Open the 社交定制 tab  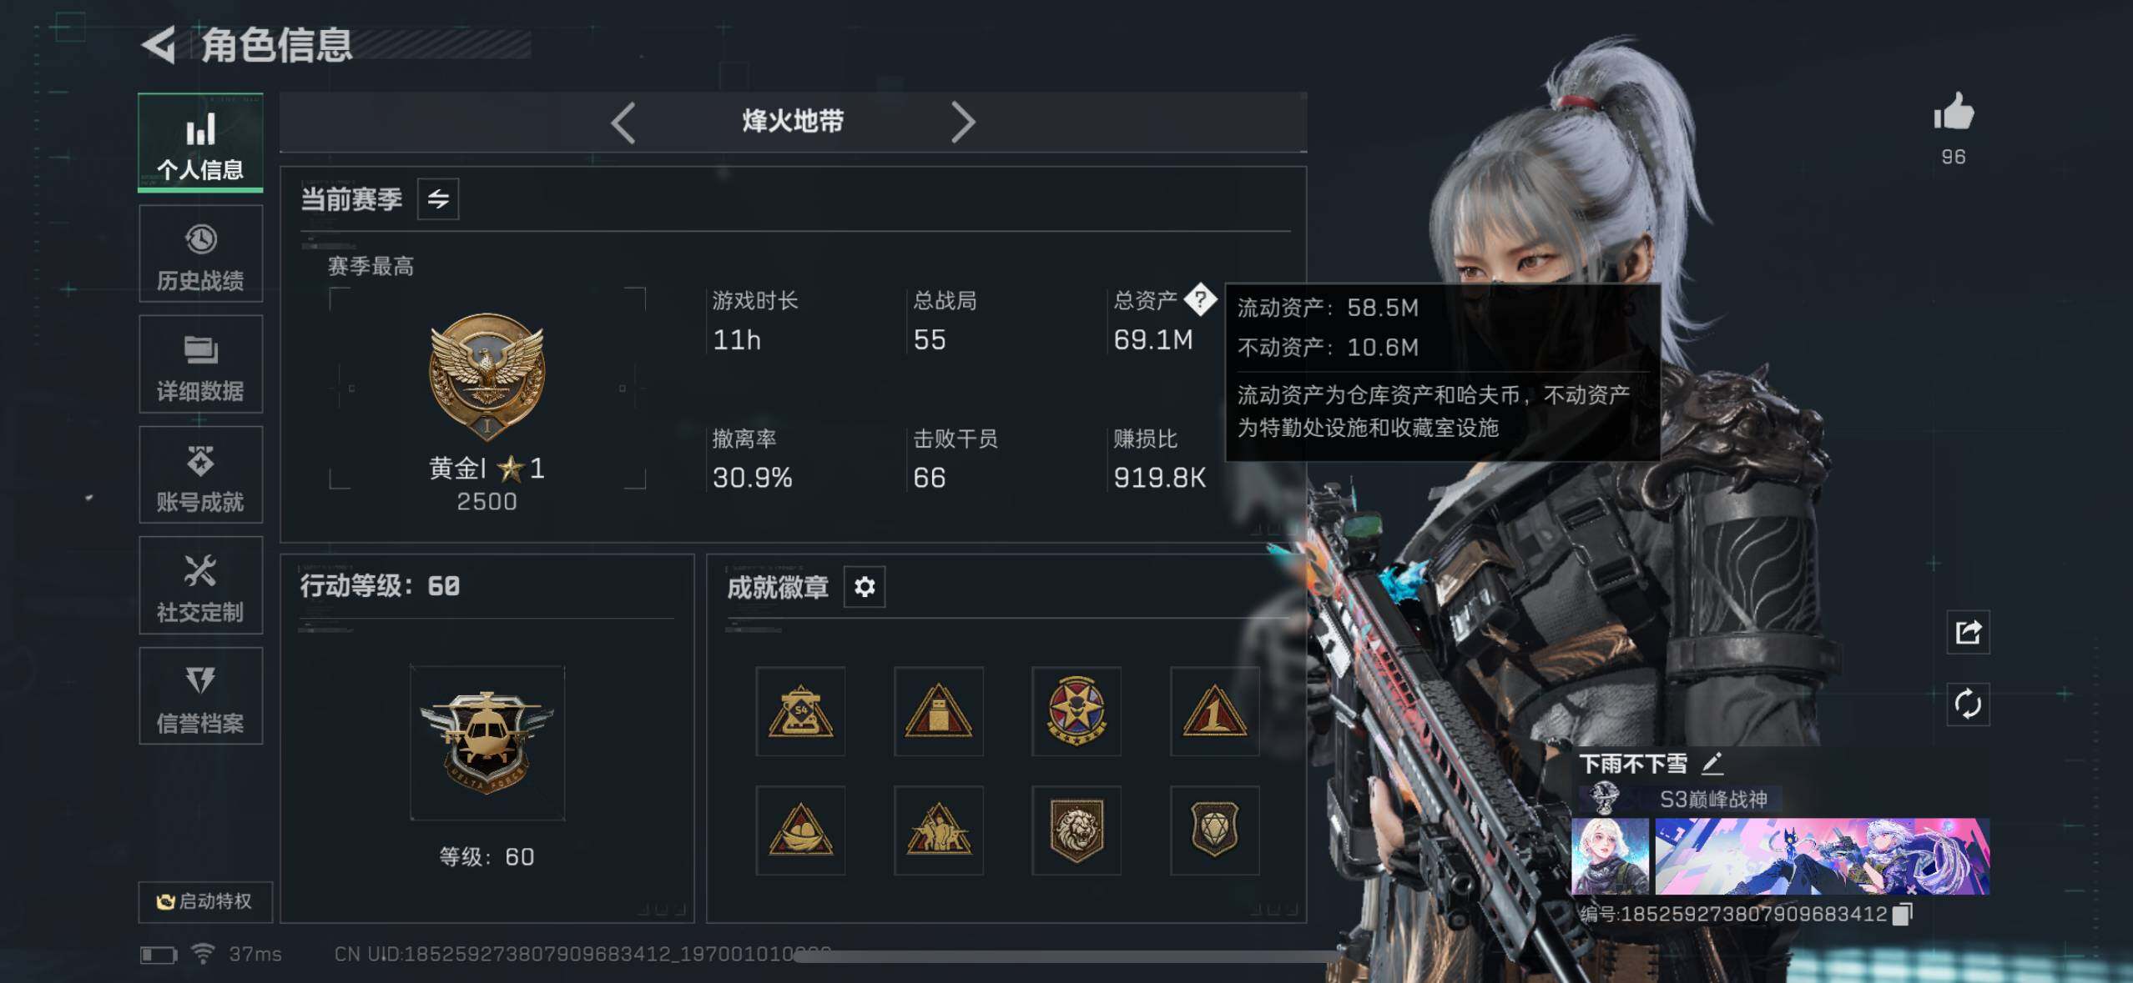[x=200, y=586]
